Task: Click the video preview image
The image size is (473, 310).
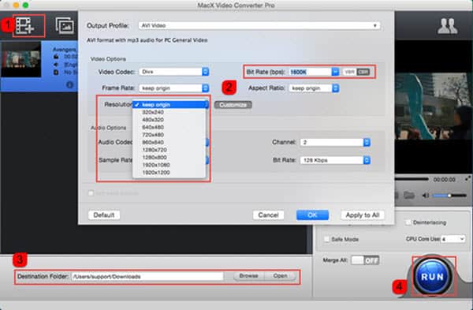Action: 434,106
